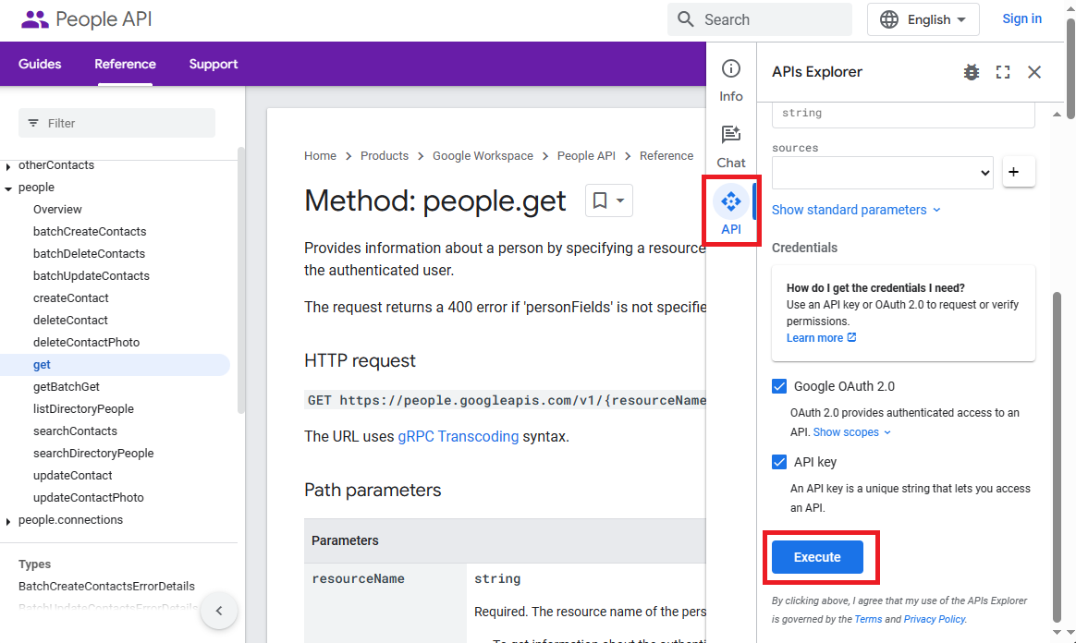Click the People API logo icon
The width and height of the screenshot is (1076, 643).
click(34, 19)
